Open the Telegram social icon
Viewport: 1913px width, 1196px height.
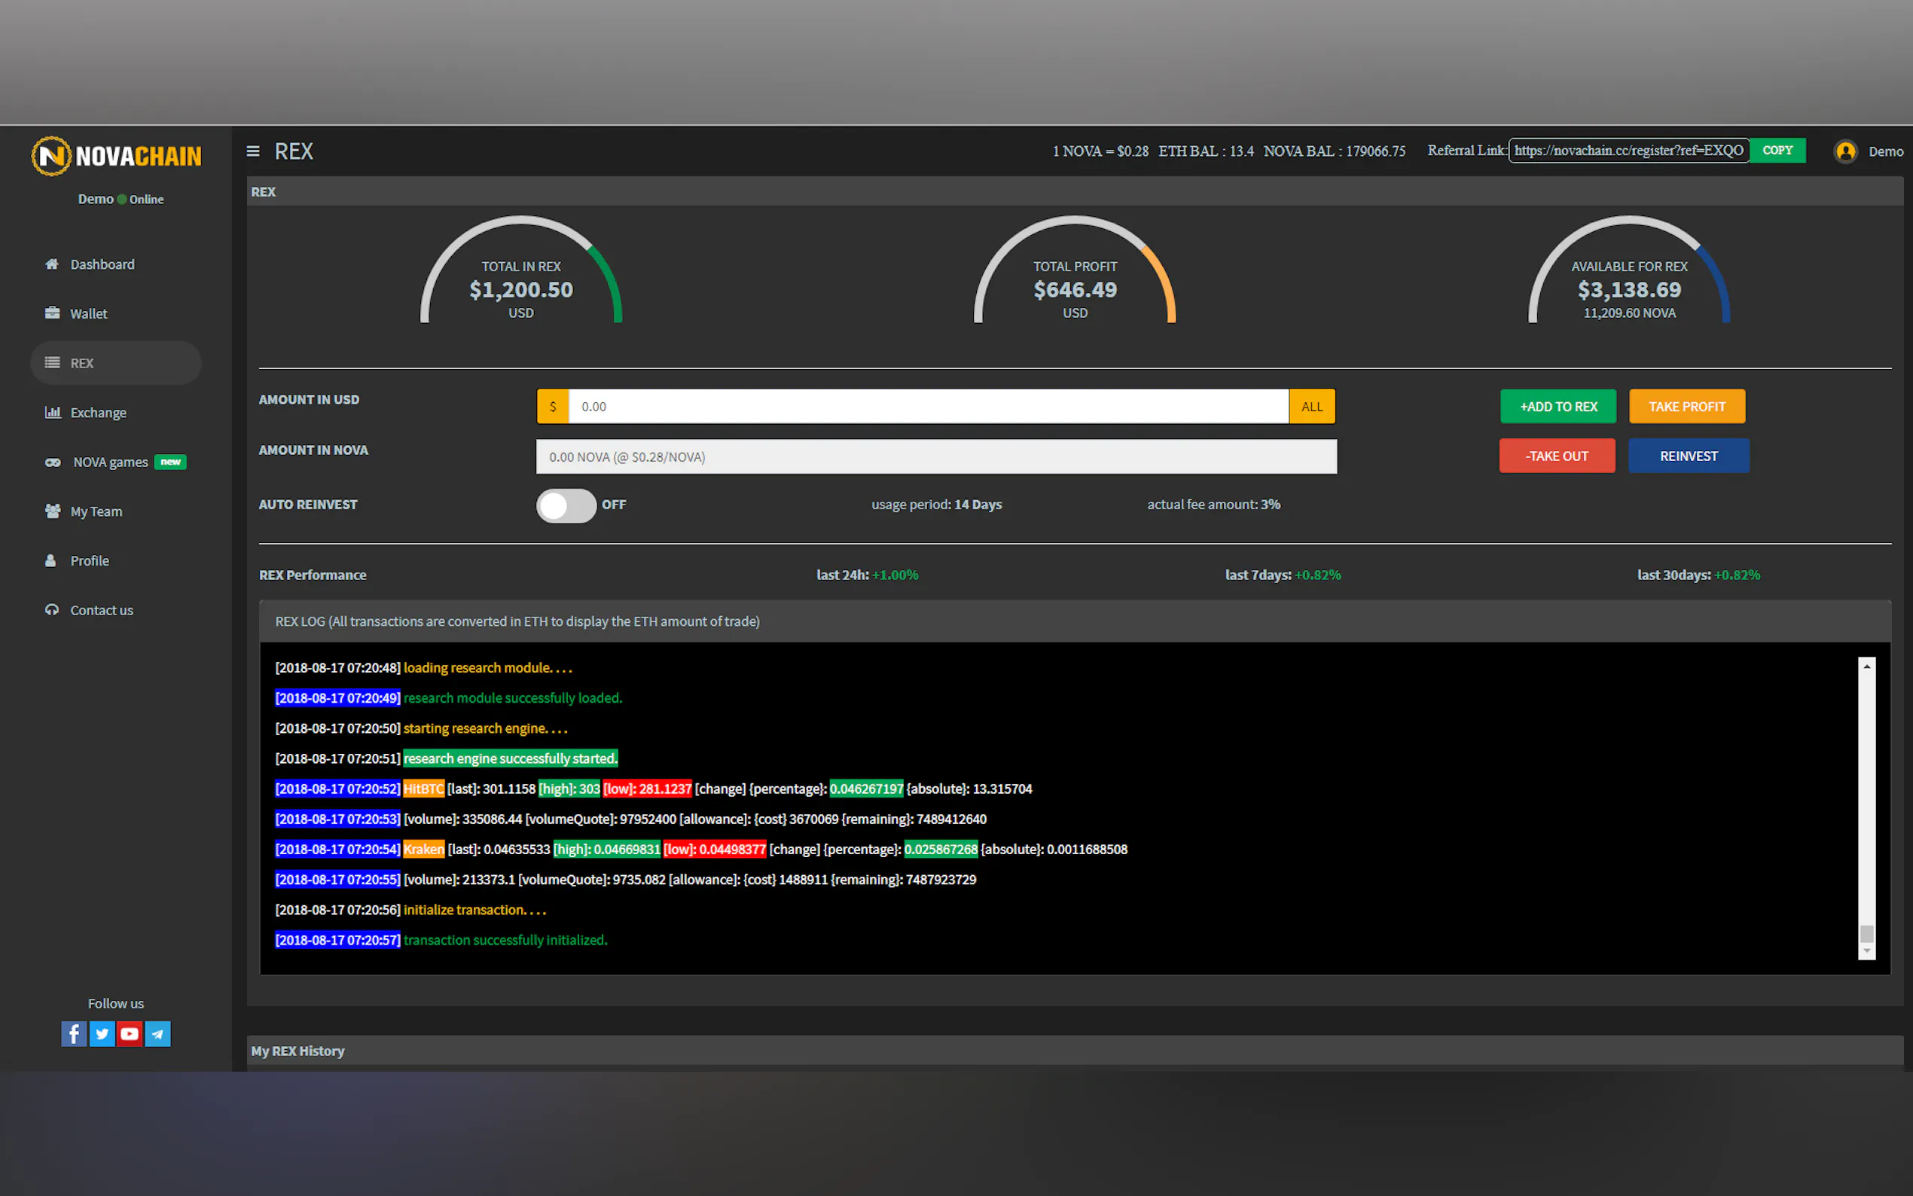[x=158, y=1034]
